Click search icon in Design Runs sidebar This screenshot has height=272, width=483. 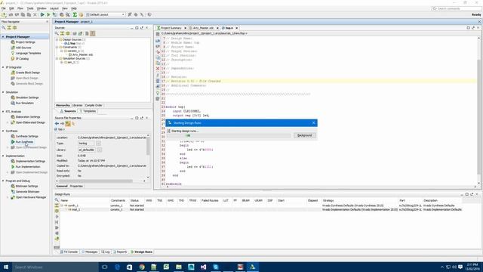(57, 200)
